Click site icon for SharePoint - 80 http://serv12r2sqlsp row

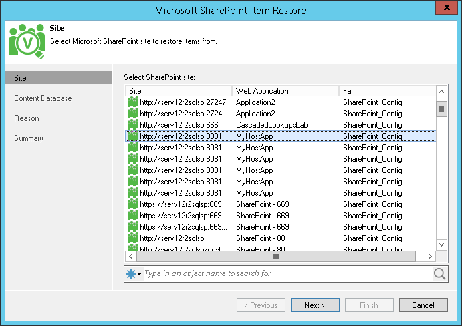coord(133,238)
